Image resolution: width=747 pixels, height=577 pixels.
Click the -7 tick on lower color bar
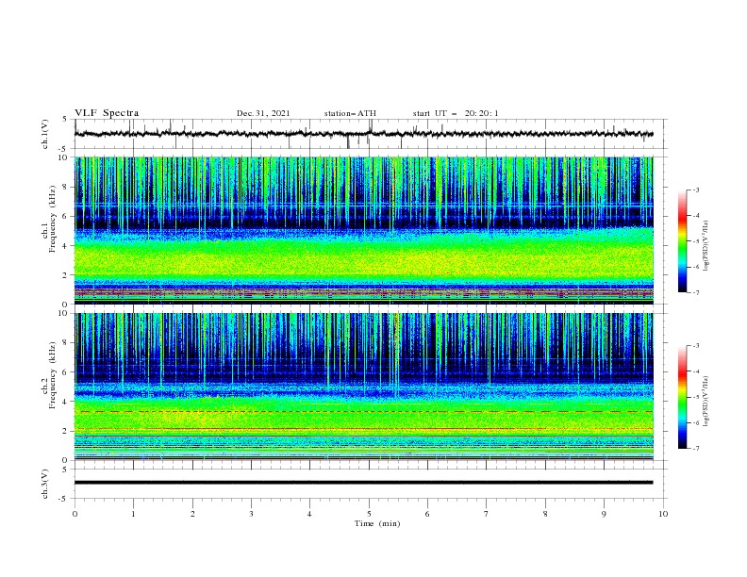point(695,448)
